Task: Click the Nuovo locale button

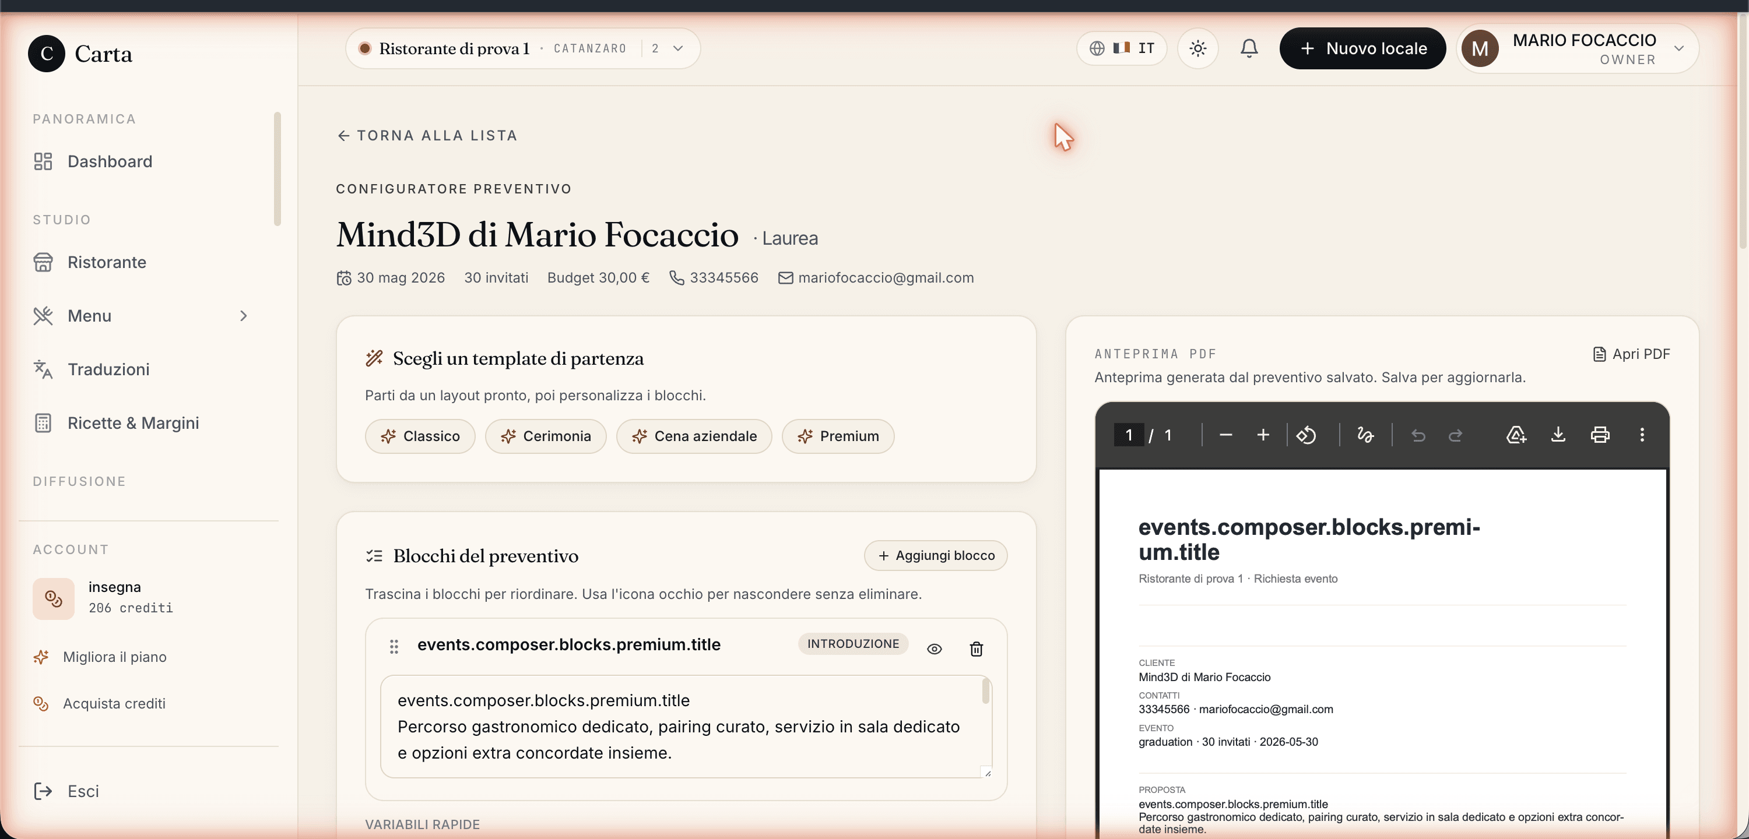Action: pyautogui.click(x=1362, y=48)
